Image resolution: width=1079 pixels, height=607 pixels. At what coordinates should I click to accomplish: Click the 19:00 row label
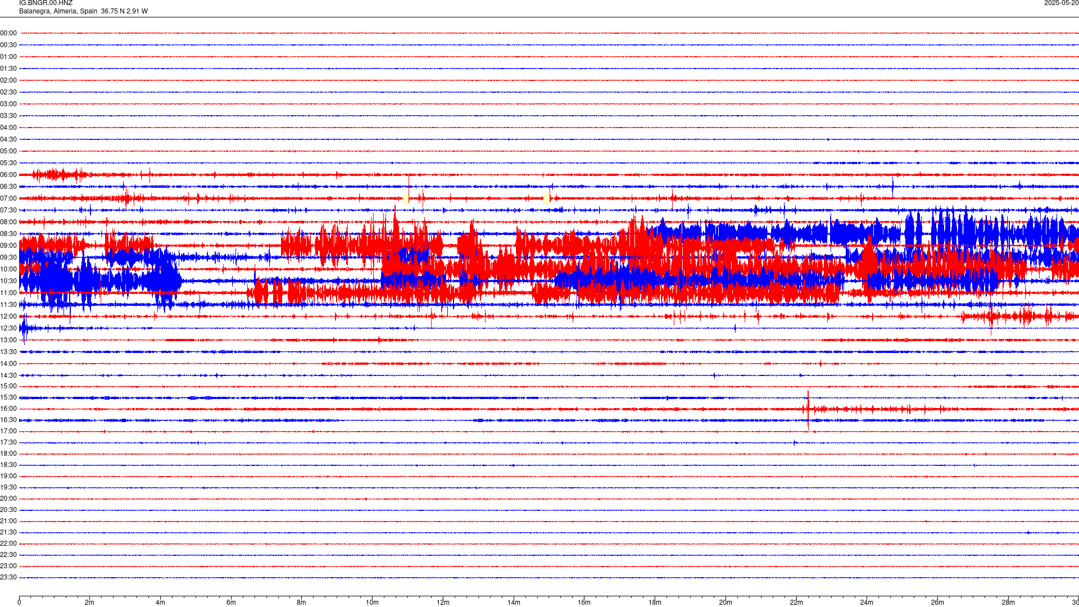click(x=8, y=476)
